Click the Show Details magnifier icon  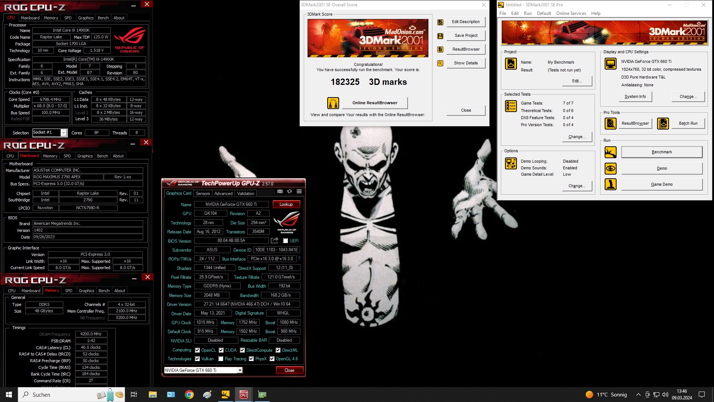pyautogui.click(x=440, y=63)
